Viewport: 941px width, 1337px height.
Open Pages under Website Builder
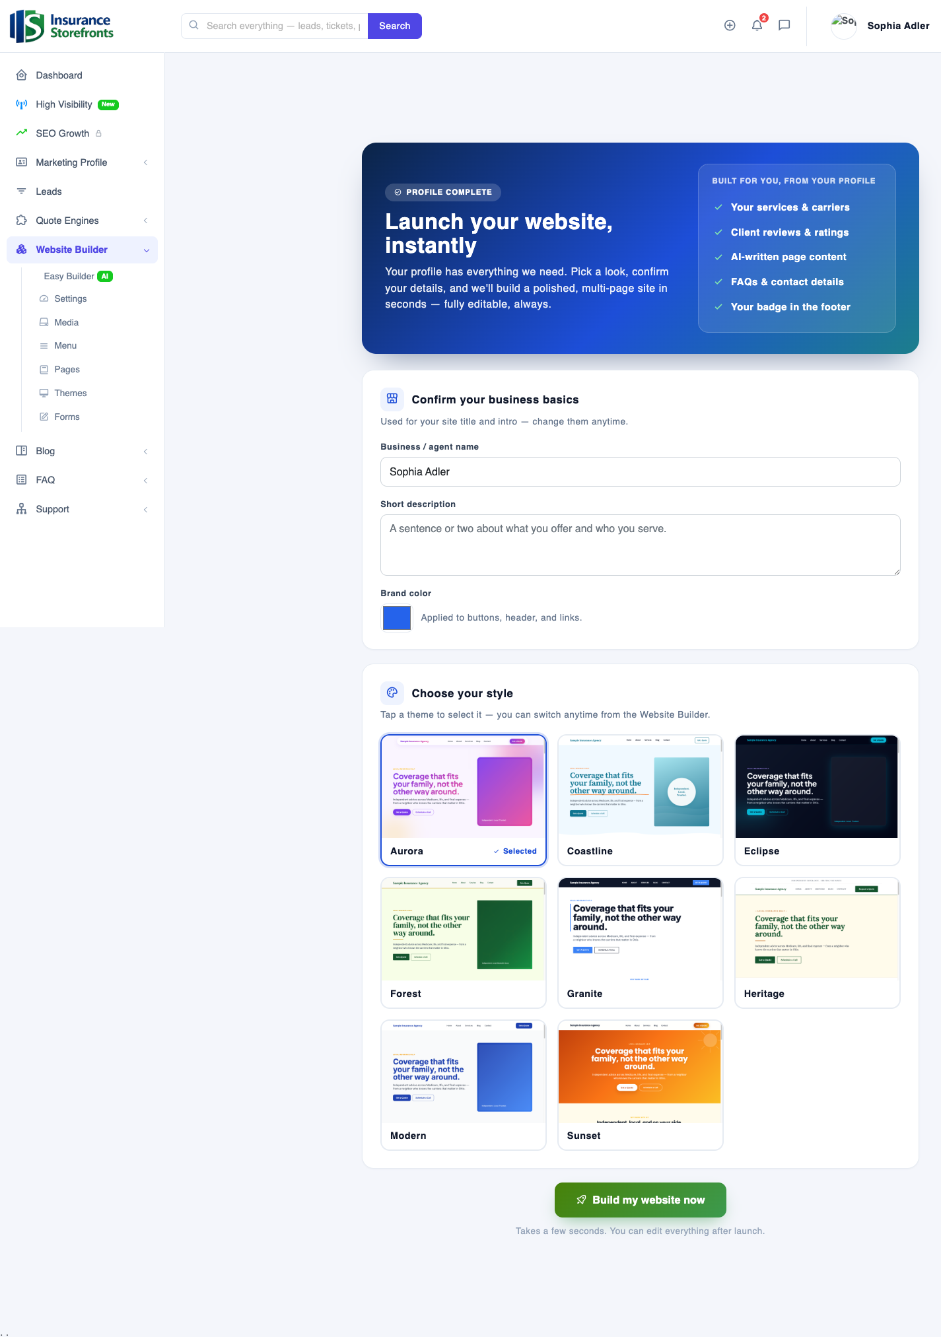pyautogui.click(x=67, y=370)
